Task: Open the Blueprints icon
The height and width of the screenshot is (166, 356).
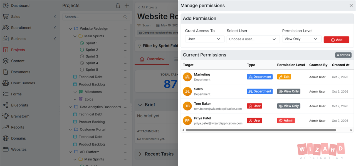Action: click(6, 105)
